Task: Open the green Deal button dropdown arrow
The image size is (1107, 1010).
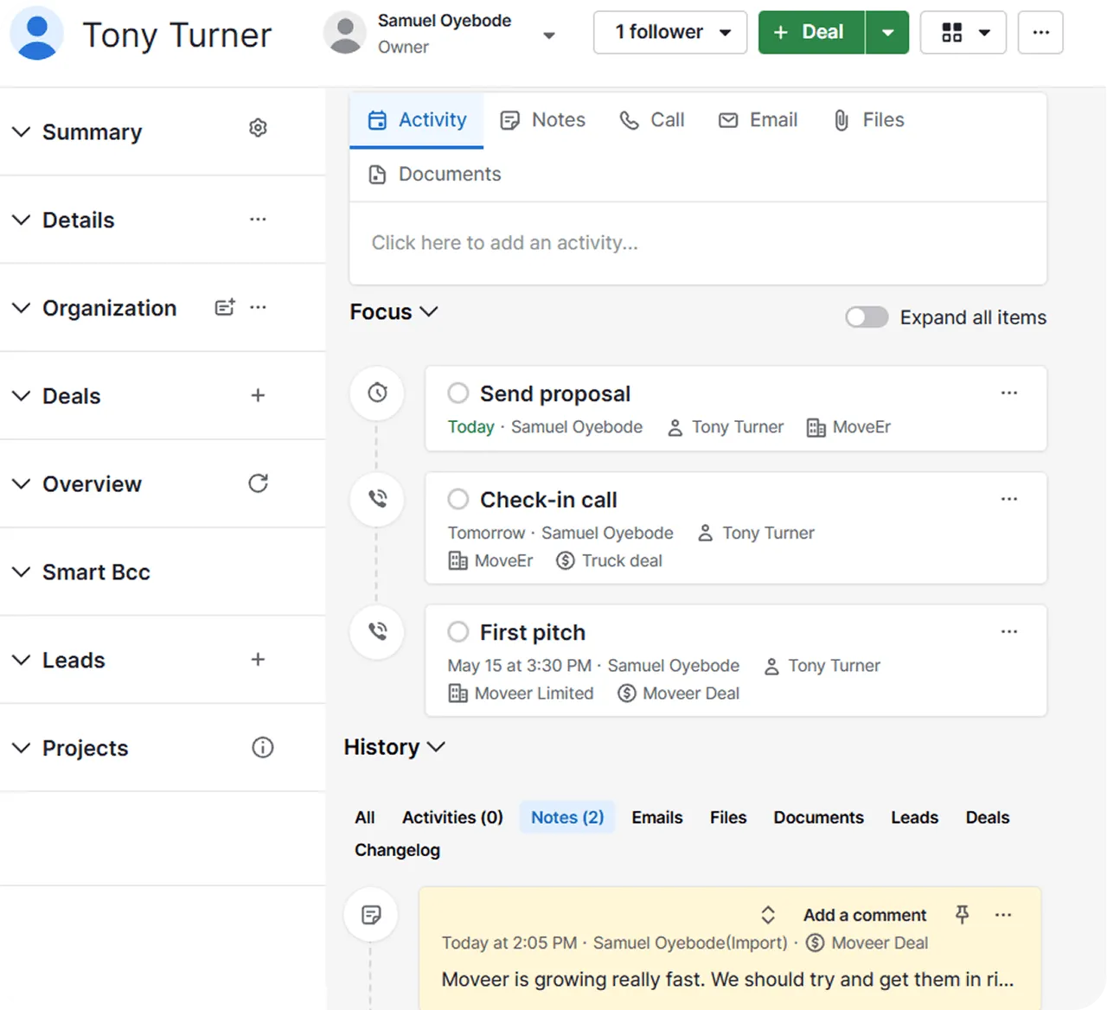Action: (887, 33)
